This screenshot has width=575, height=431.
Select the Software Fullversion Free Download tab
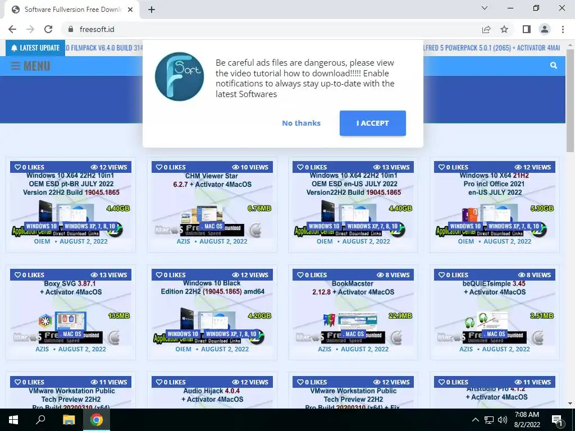[x=72, y=10]
